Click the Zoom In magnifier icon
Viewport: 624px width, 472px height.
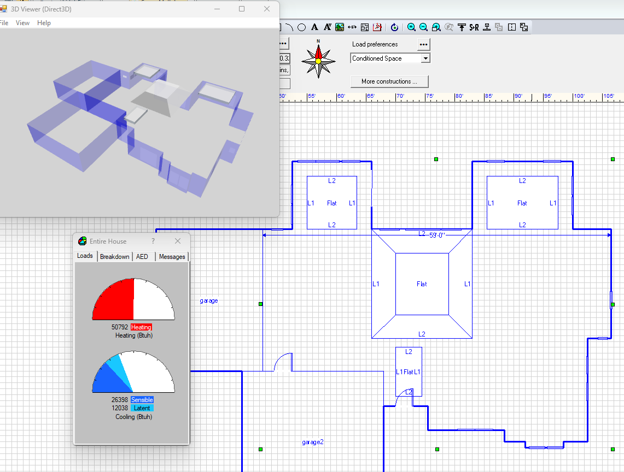[x=411, y=27]
